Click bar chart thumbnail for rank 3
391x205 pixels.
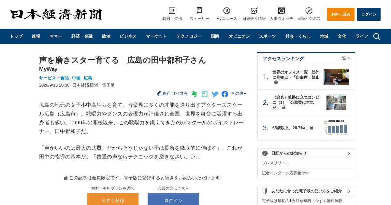(x=336, y=128)
